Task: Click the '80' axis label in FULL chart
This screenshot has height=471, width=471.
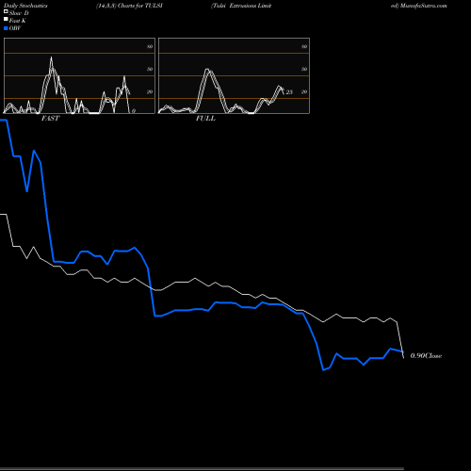Action: (x=304, y=46)
